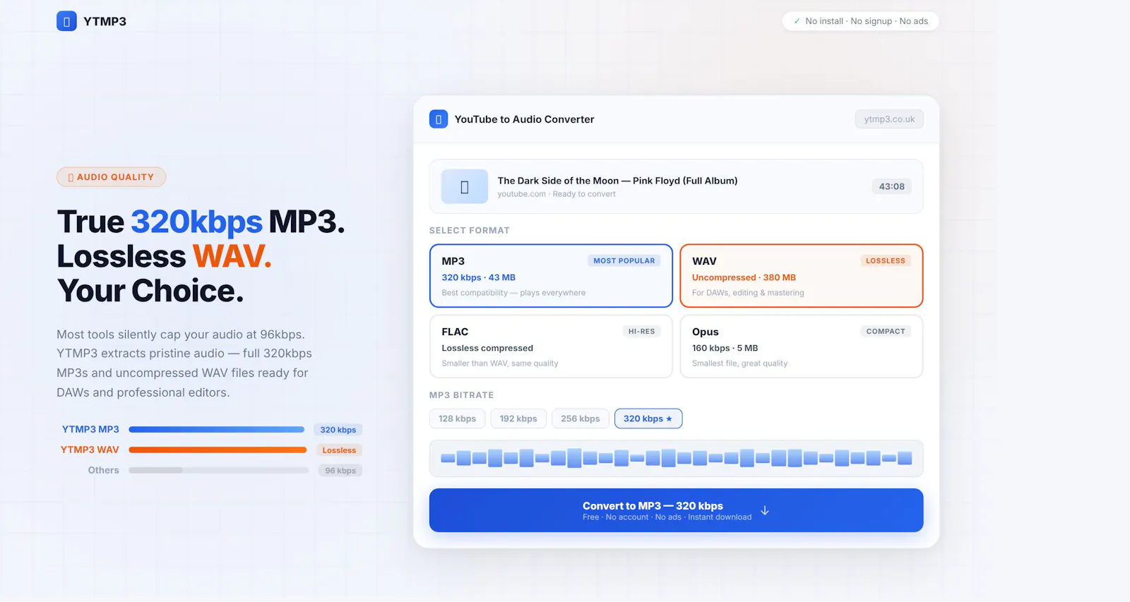The width and height of the screenshot is (1130, 602).
Task: Click the YTMP3 MP3 blue quality bar
Action: [217, 429]
